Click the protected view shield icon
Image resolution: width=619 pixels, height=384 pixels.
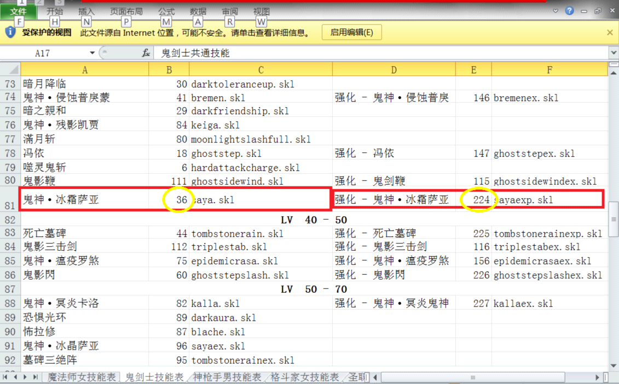click(x=10, y=33)
